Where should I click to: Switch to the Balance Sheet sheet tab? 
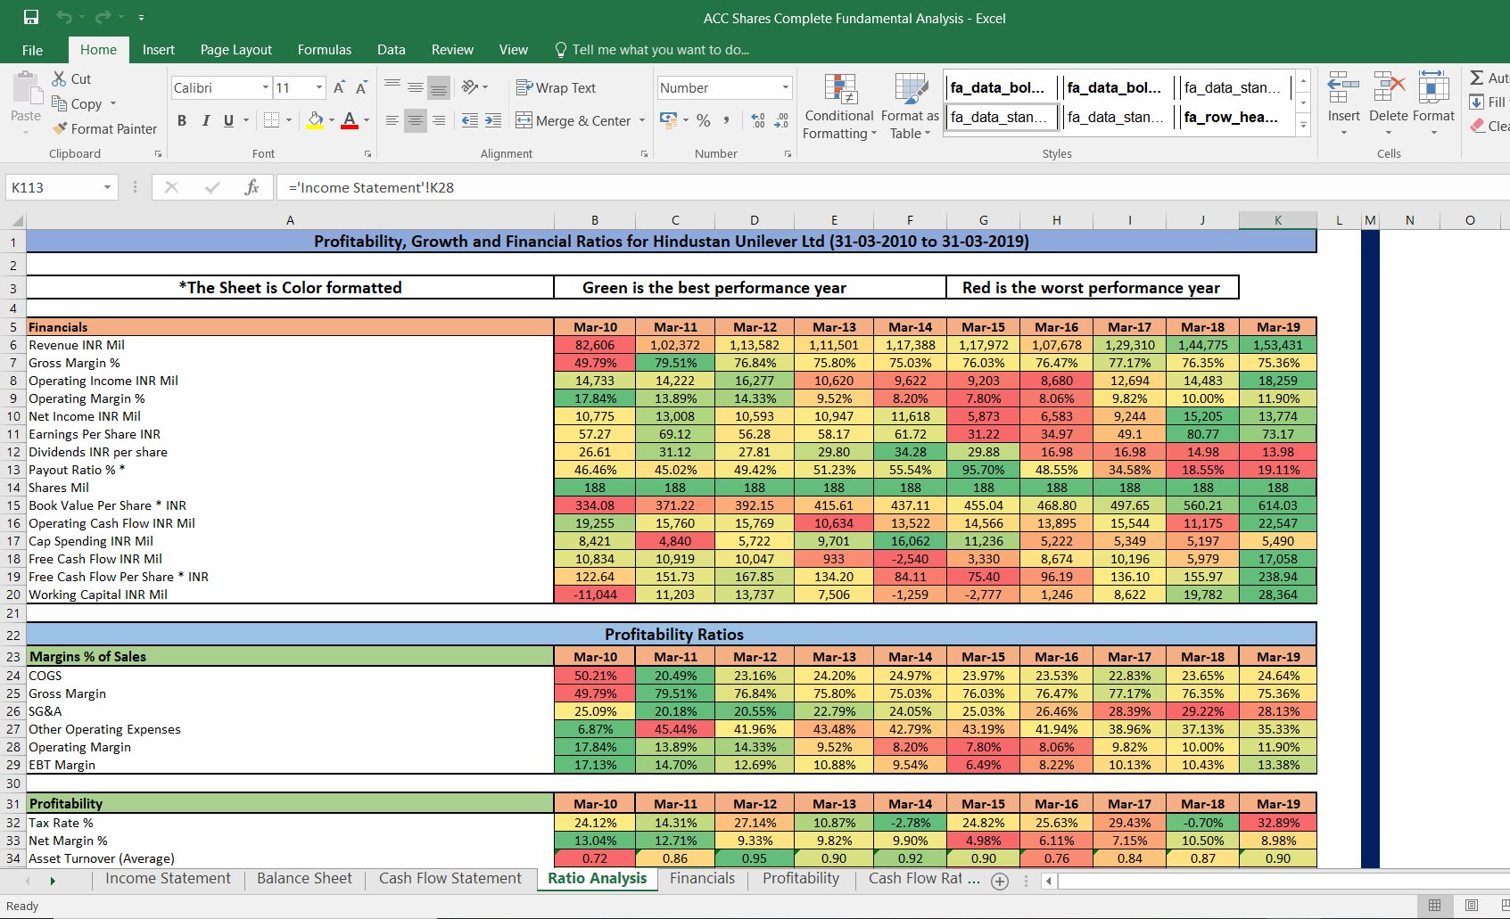click(x=305, y=879)
